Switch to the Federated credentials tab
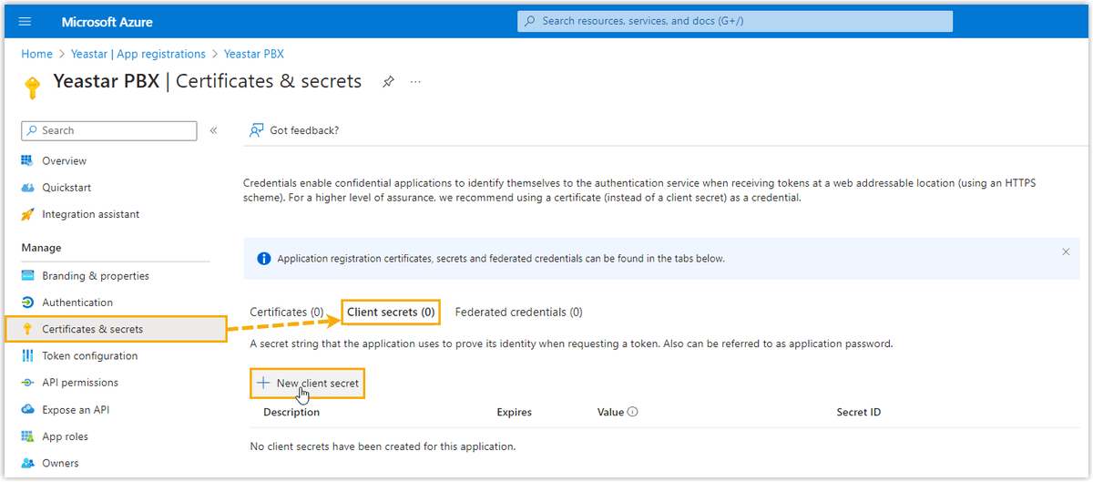The width and height of the screenshot is (1093, 482). [x=518, y=312]
